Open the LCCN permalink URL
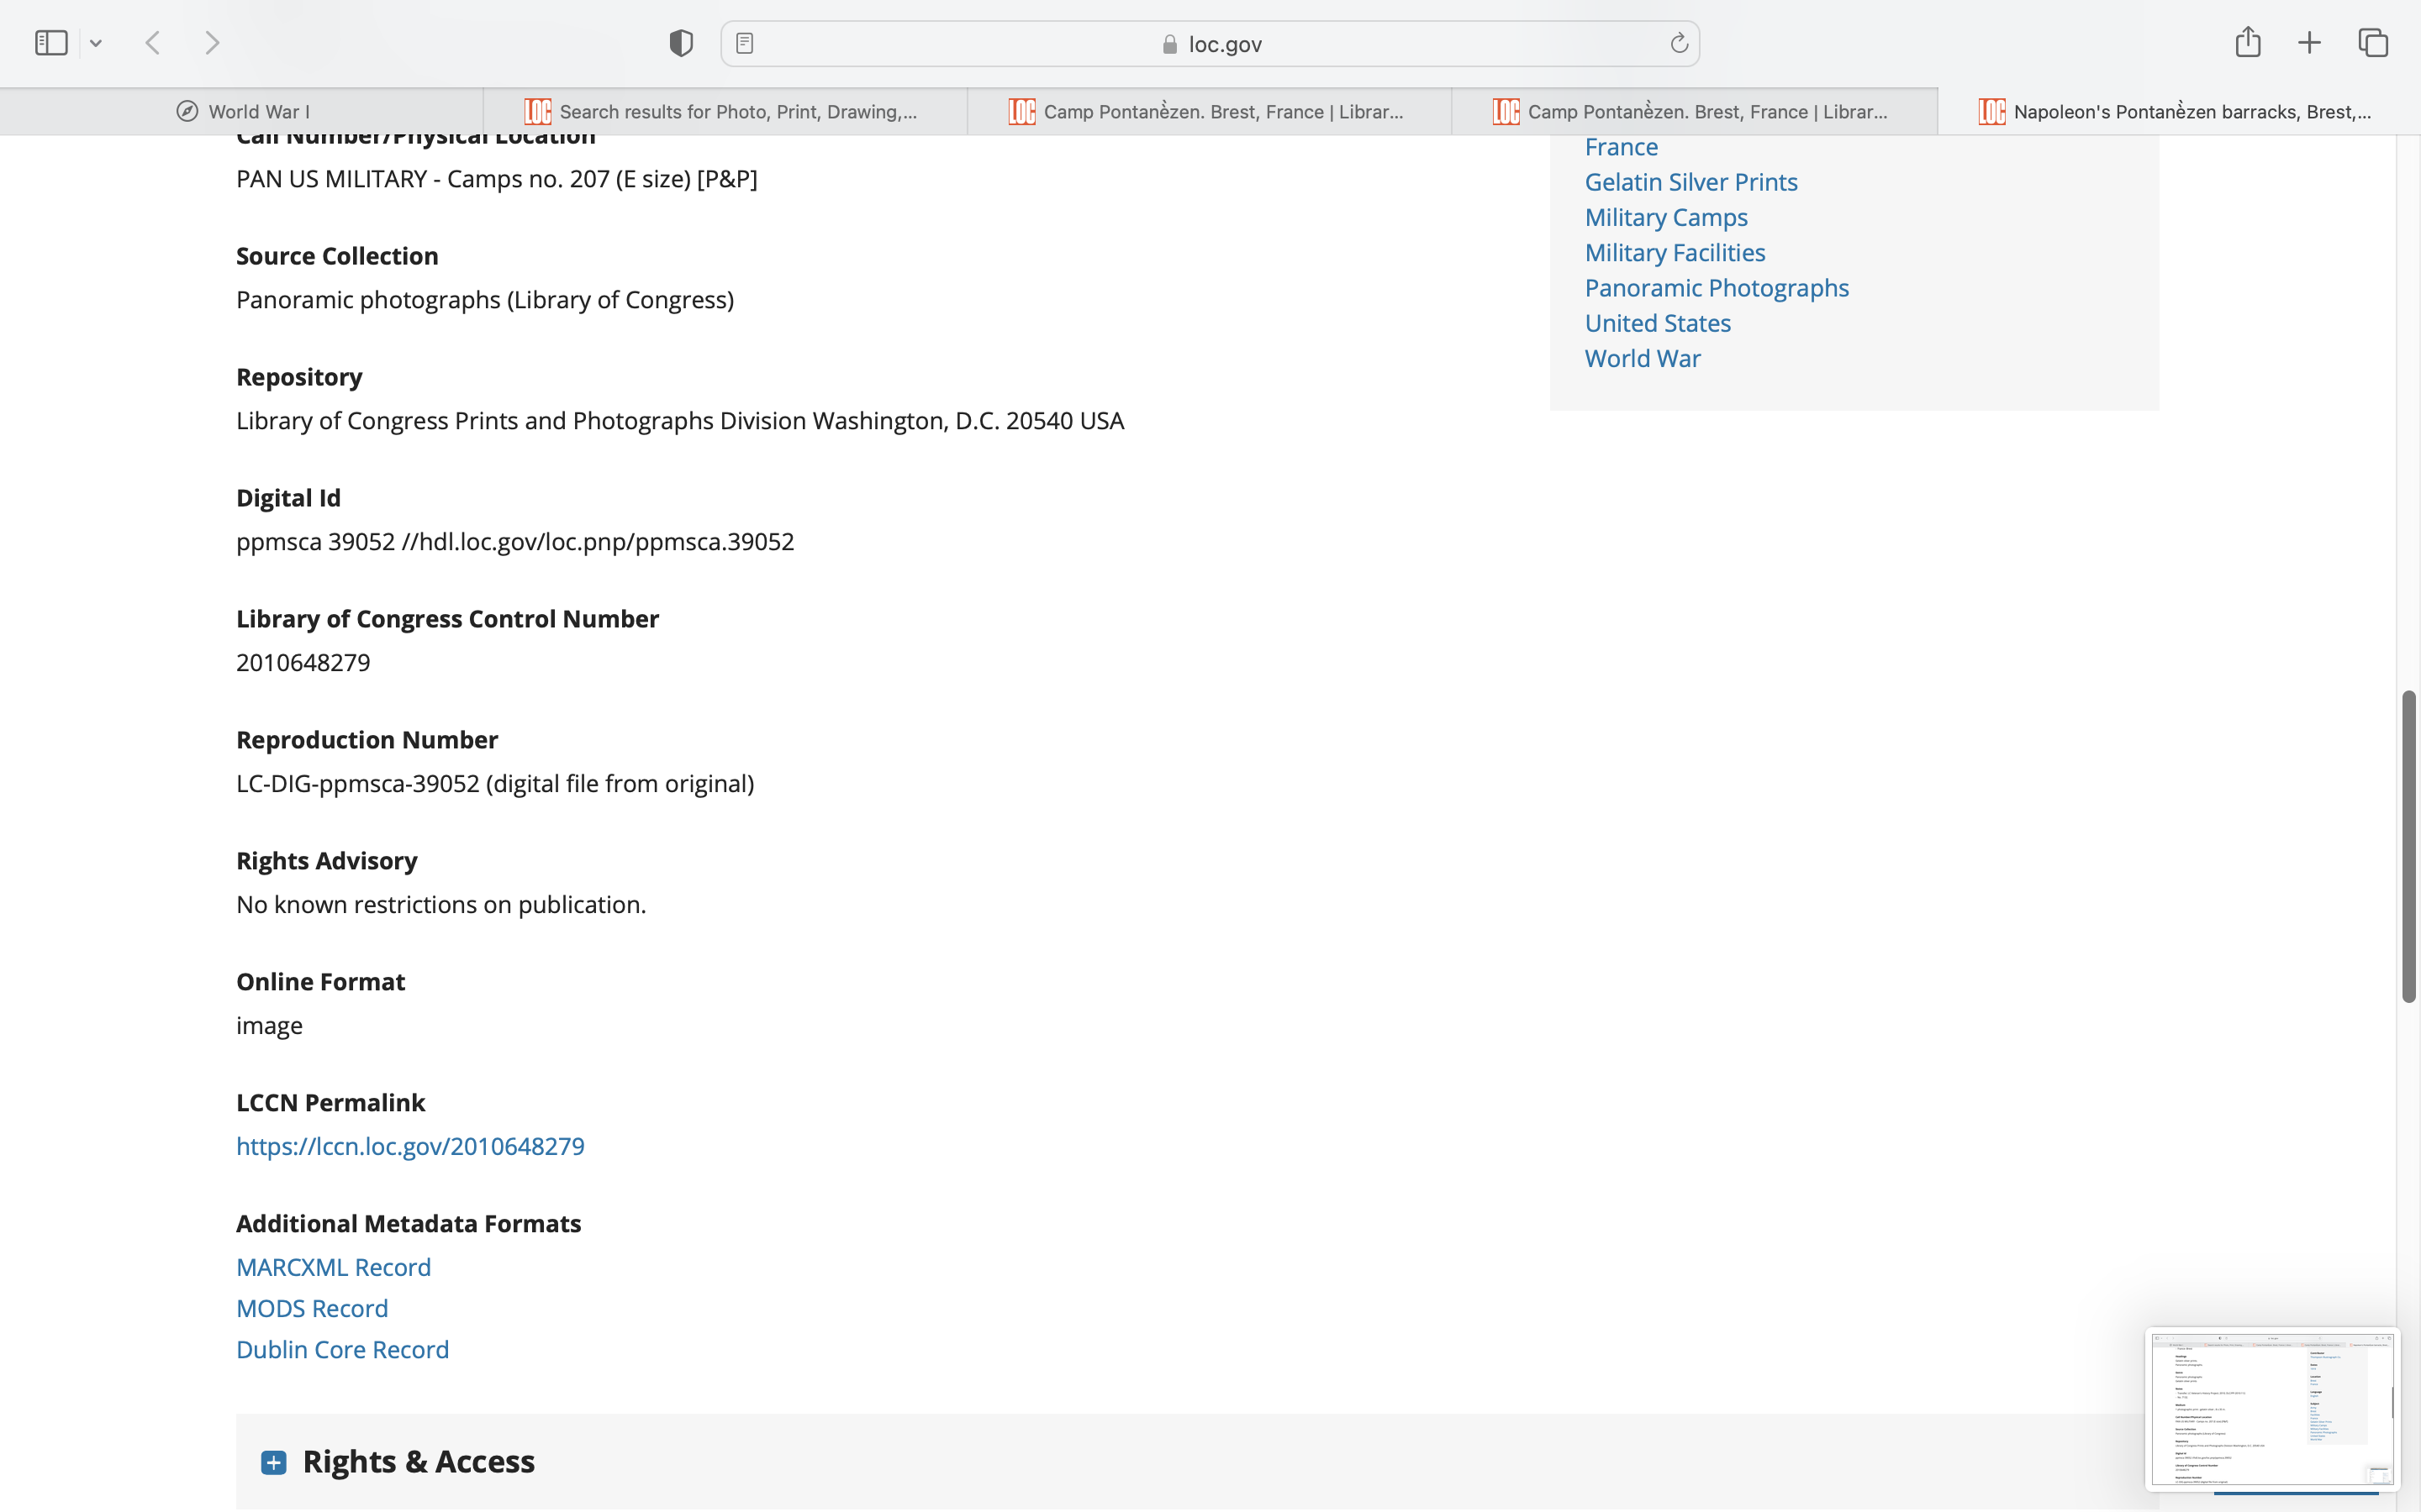This screenshot has height=1512, width=2421. click(x=410, y=1146)
